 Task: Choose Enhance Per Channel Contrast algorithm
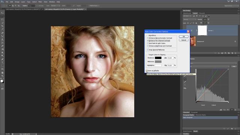158,40
